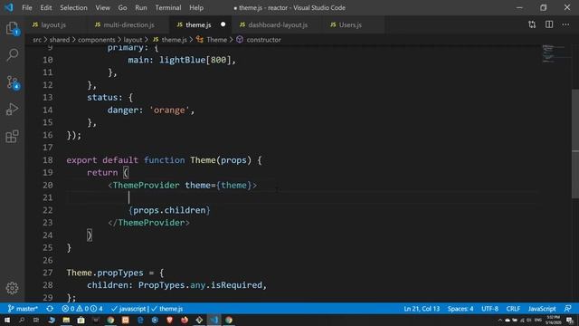Click the Synchronize Changes status icon
Viewport: 579px width, 326px height.
coord(50,309)
